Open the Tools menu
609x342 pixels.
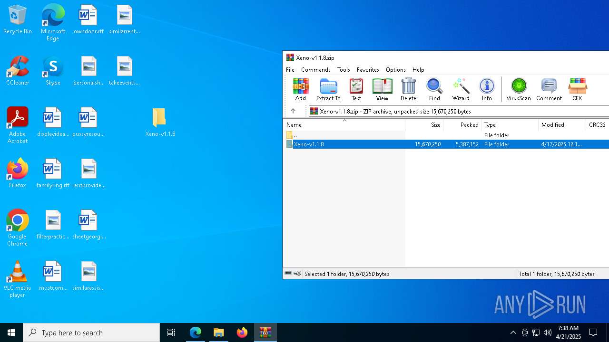click(344, 69)
